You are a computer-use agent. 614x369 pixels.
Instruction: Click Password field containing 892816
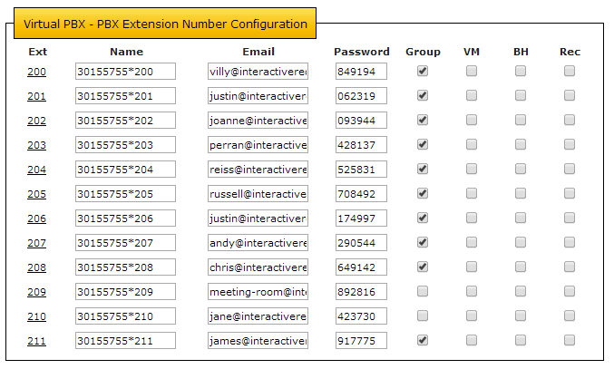362,292
